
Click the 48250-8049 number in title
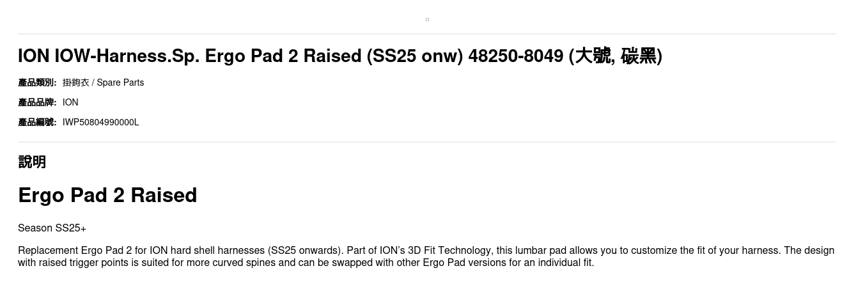516,56
